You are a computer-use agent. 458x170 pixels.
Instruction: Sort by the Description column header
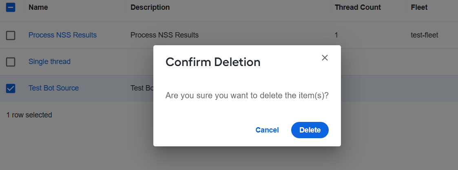click(x=150, y=7)
